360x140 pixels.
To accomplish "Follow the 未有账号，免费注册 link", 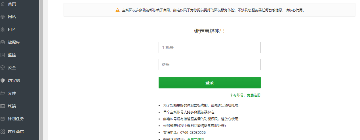I will pyautogui.click(x=245, y=95).
